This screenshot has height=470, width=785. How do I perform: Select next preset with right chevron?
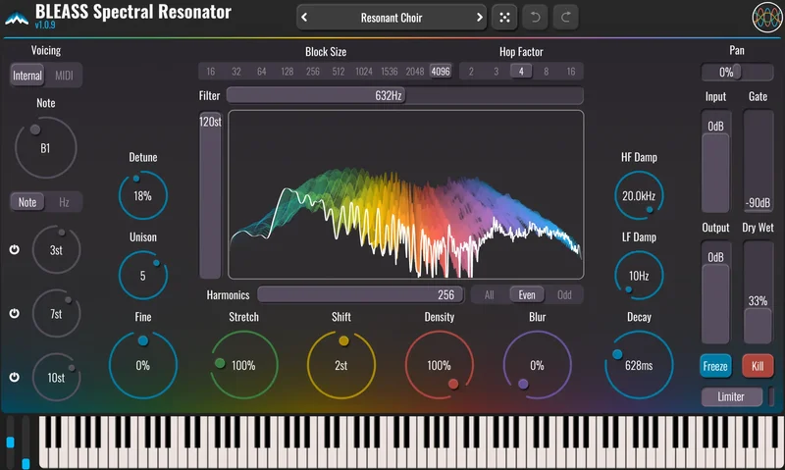pos(479,18)
